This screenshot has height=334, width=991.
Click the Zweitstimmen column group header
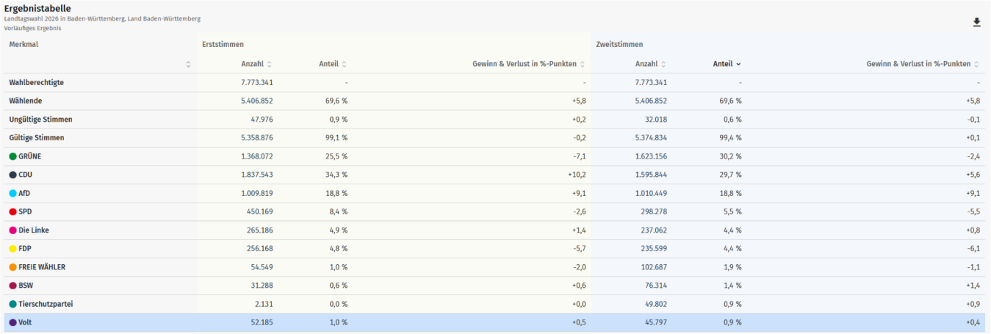click(620, 45)
